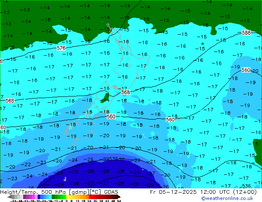
Task: Select the 560 label over the lower island
Action: tap(111, 117)
